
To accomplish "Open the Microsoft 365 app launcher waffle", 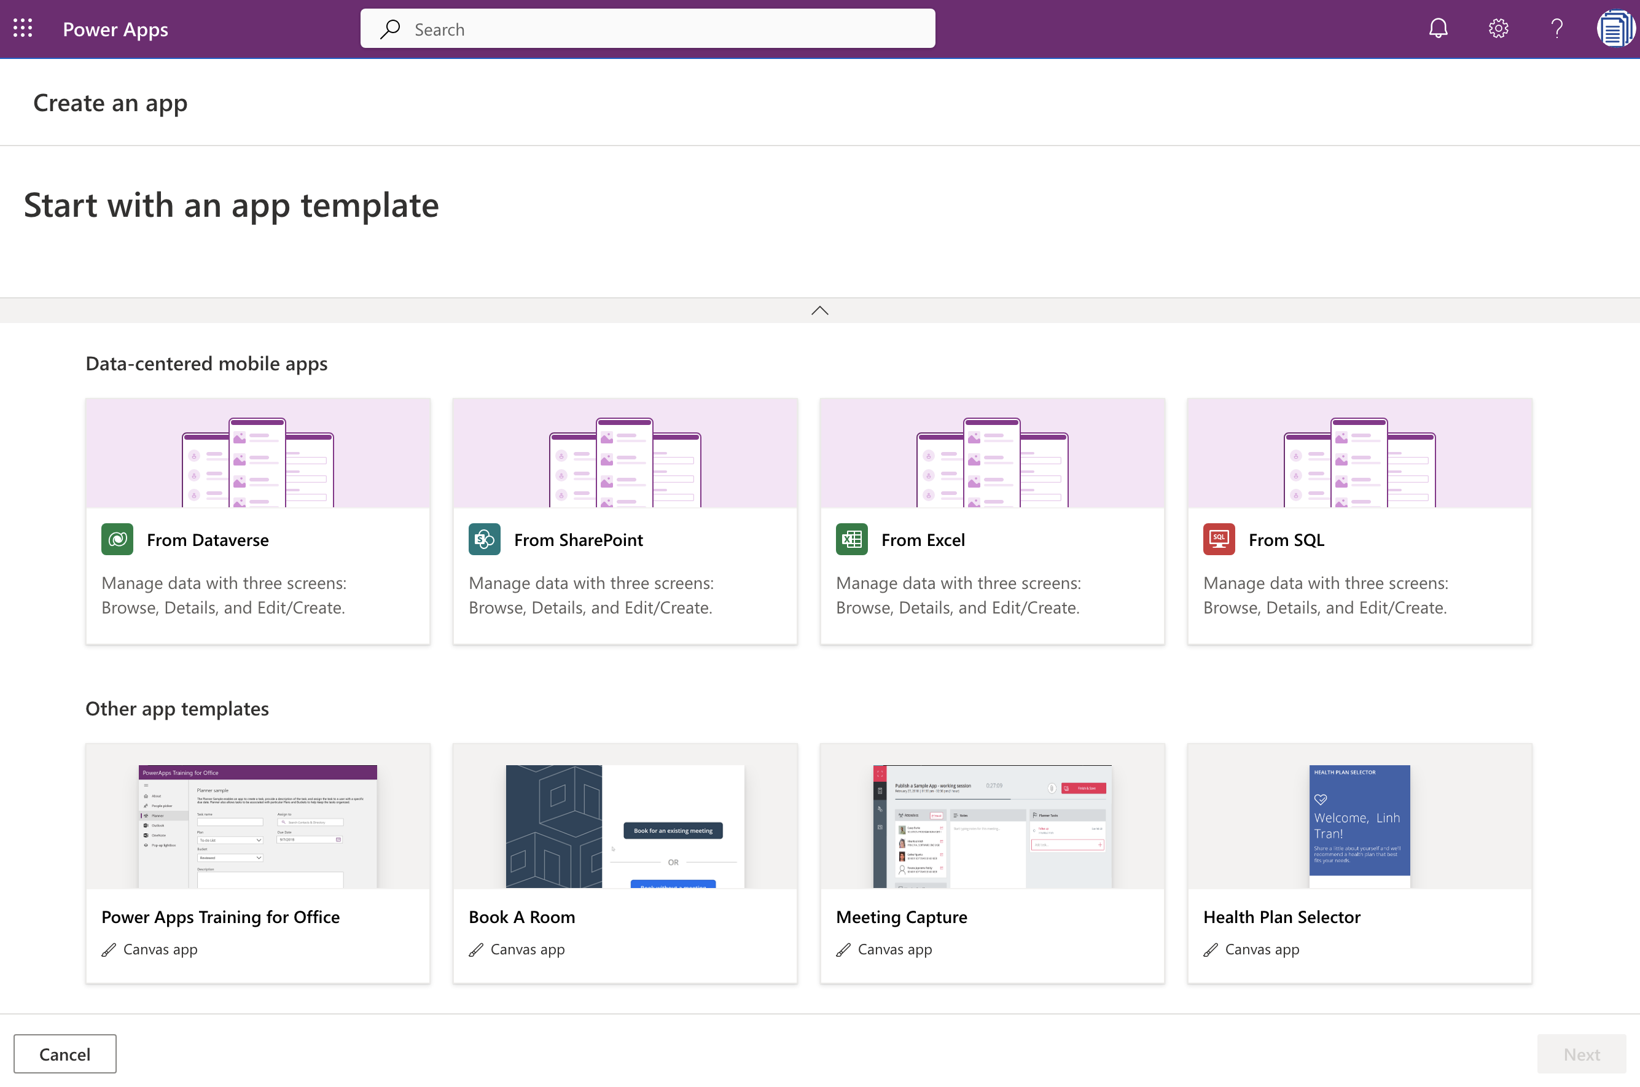I will (x=22, y=28).
